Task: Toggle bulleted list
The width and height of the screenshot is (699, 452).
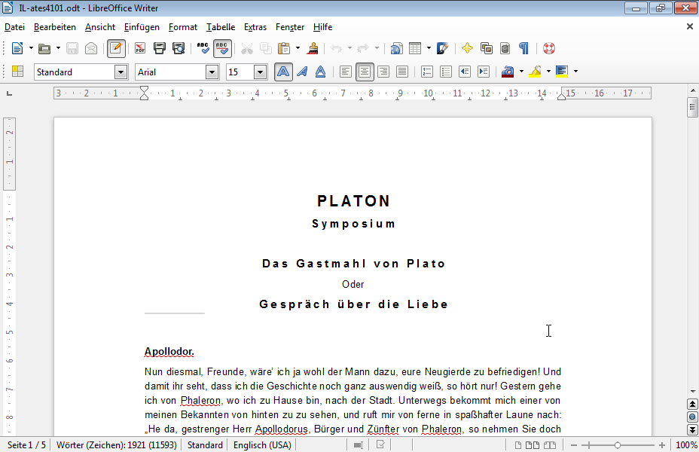Action: click(x=446, y=72)
